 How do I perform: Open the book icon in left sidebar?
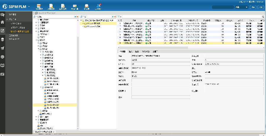pyautogui.click(x=3, y=65)
